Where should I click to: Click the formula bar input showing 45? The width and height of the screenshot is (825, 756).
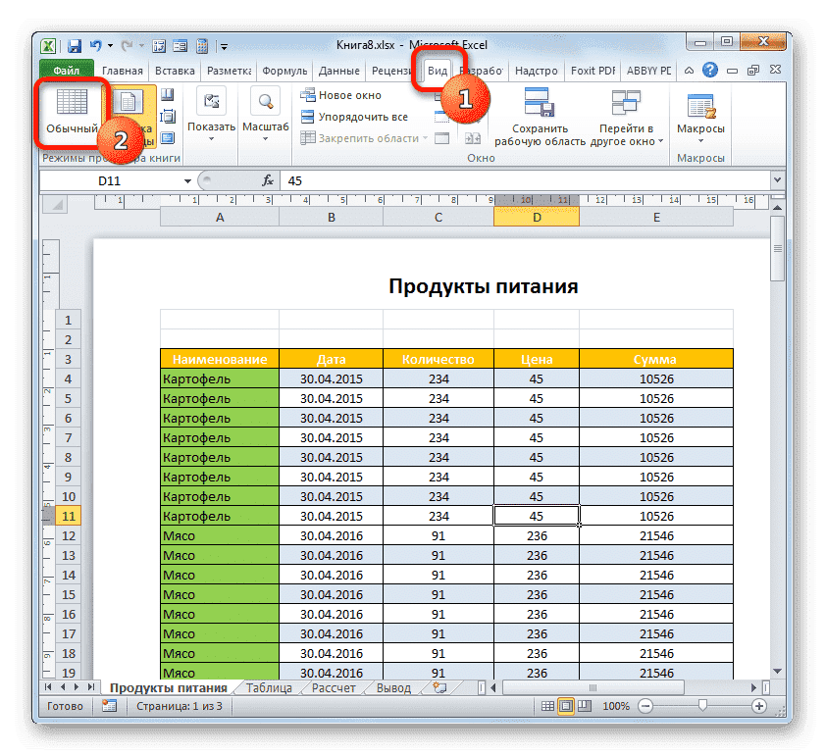point(520,180)
